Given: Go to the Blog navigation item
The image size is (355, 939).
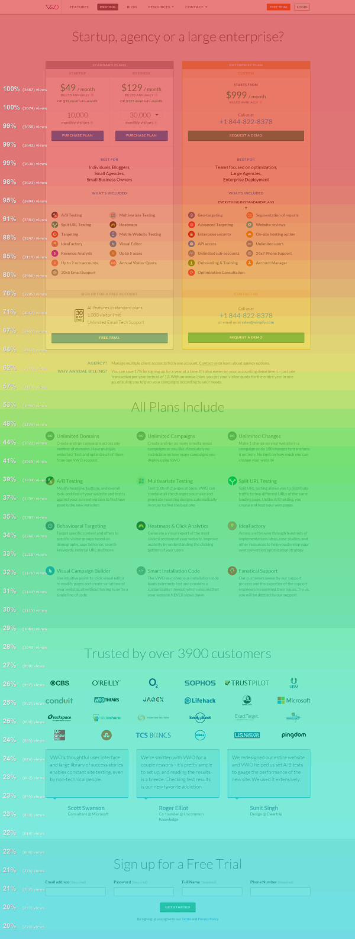Looking at the screenshot, I should (131, 7).
